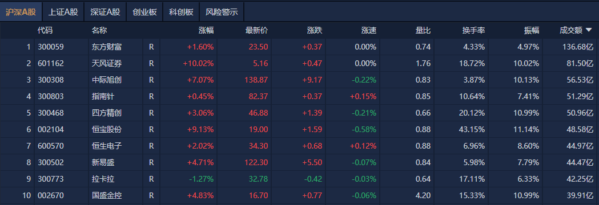Open the 科创板 tab
599x205 pixels.
(x=181, y=12)
